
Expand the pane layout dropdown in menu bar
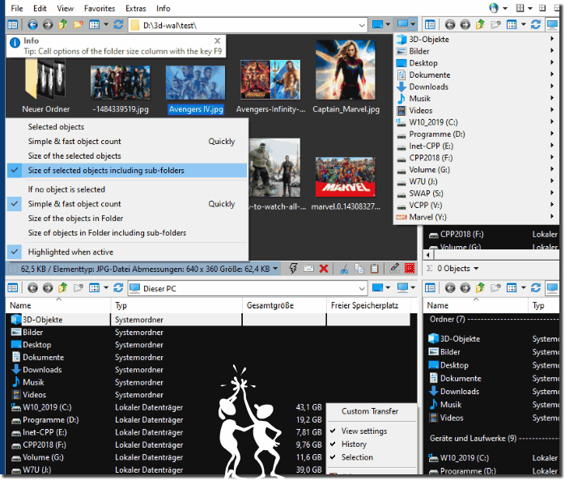(x=530, y=8)
